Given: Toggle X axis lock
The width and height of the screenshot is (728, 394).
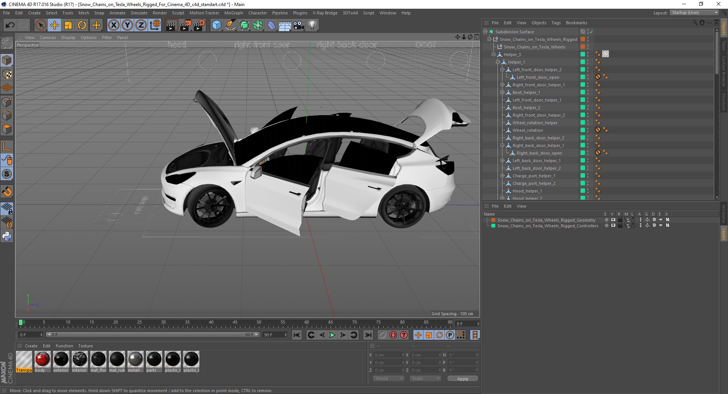Looking at the screenshot, I should [x=113, y=25].
